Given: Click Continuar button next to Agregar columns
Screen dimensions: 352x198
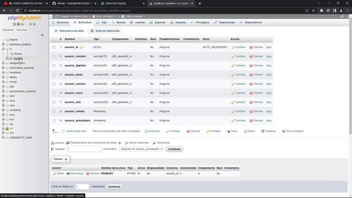Looking at the screenshot, I should click(174, 149).
